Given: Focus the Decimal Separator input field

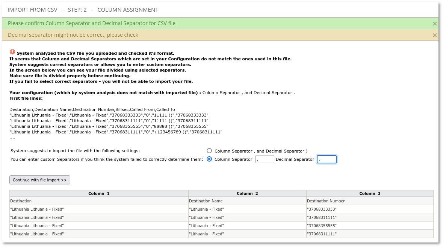Looking at the screenshot, I should pyautogui.click(x=326, y=159).
